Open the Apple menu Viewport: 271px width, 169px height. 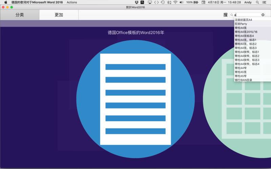(x=6, y=2)
